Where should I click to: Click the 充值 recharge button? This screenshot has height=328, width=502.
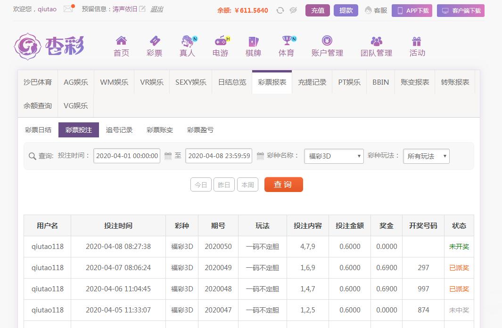pos(318,10)
